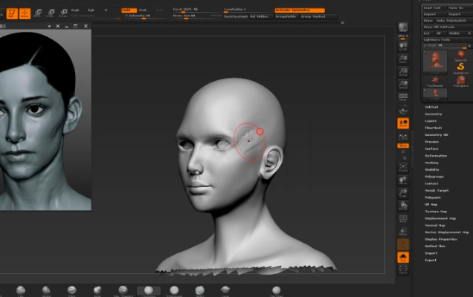Expand the Deformation subpalette
The height and width of the screenshot is (297, 473).
435,155
